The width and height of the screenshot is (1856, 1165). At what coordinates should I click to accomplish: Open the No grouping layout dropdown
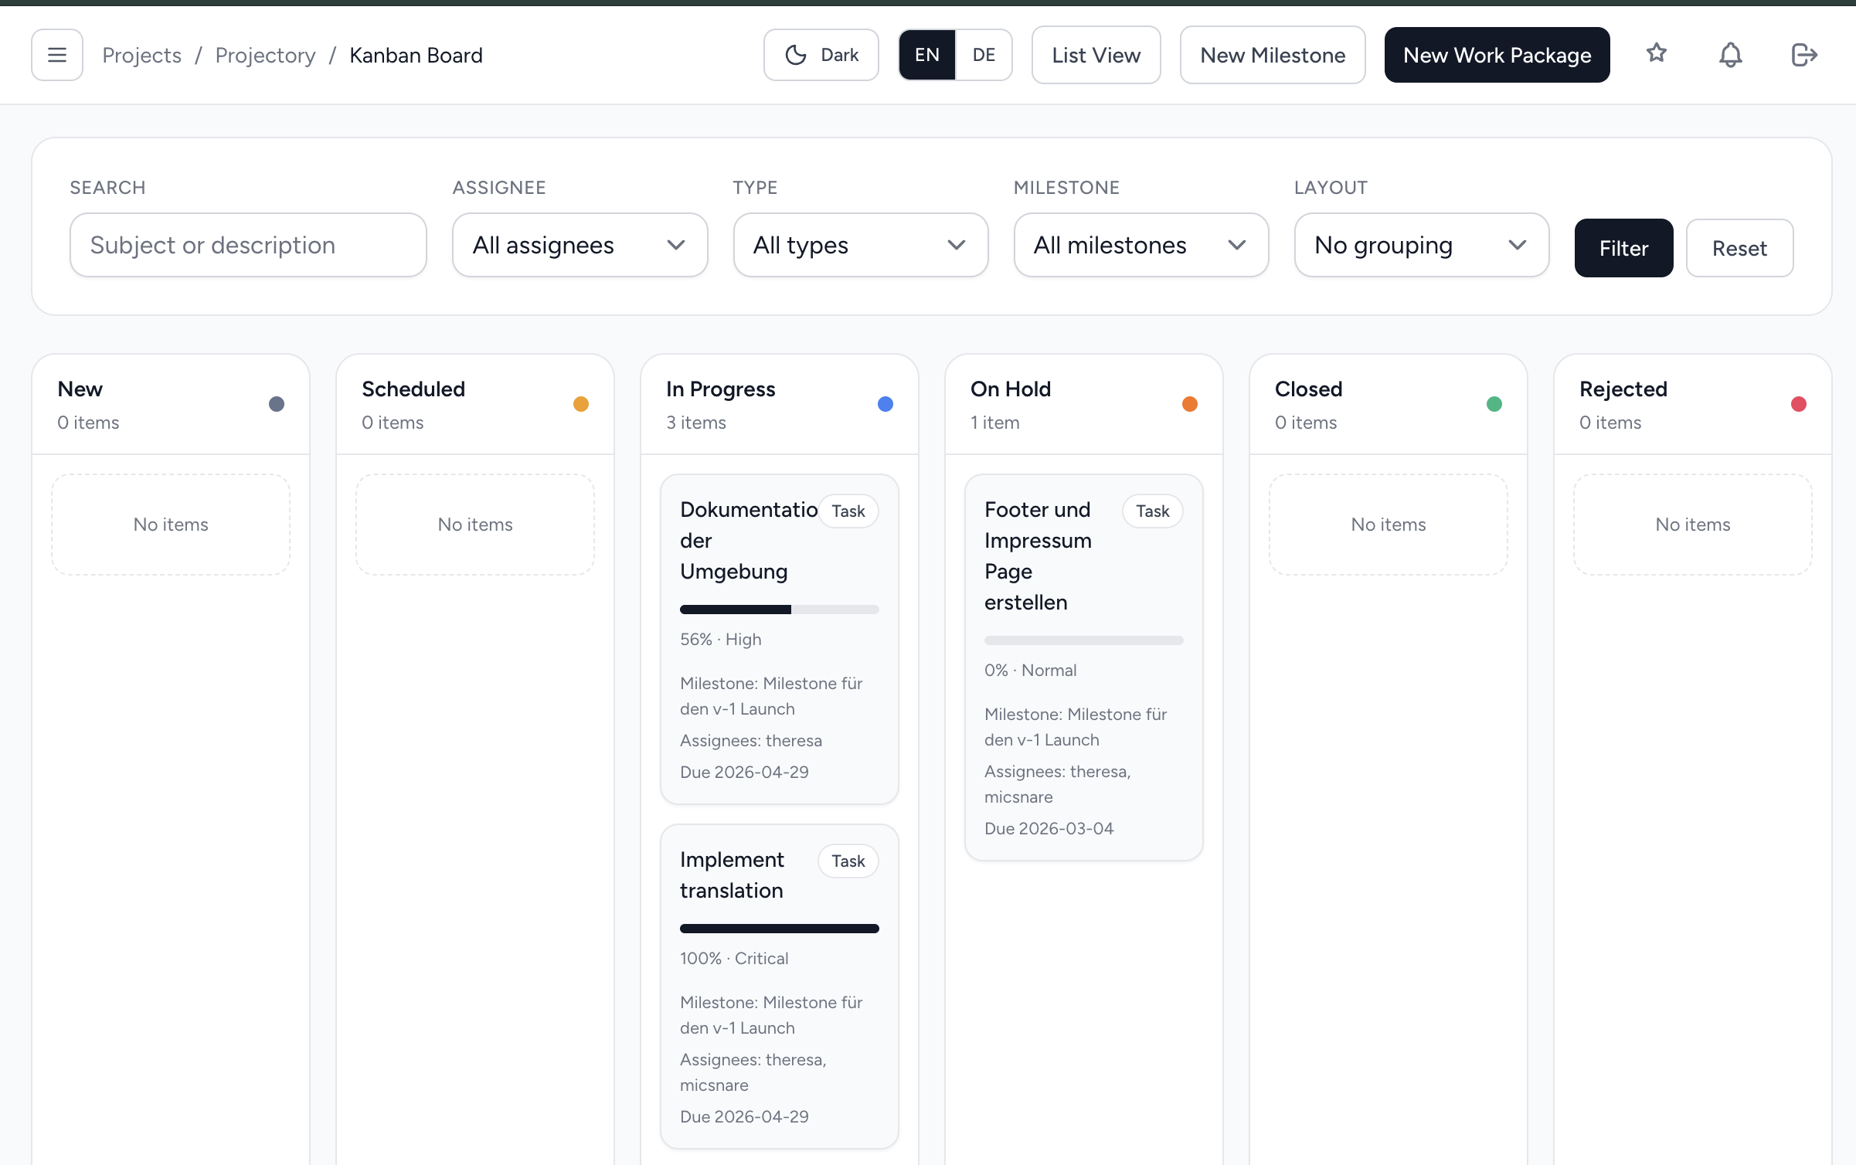(1421, 245)
